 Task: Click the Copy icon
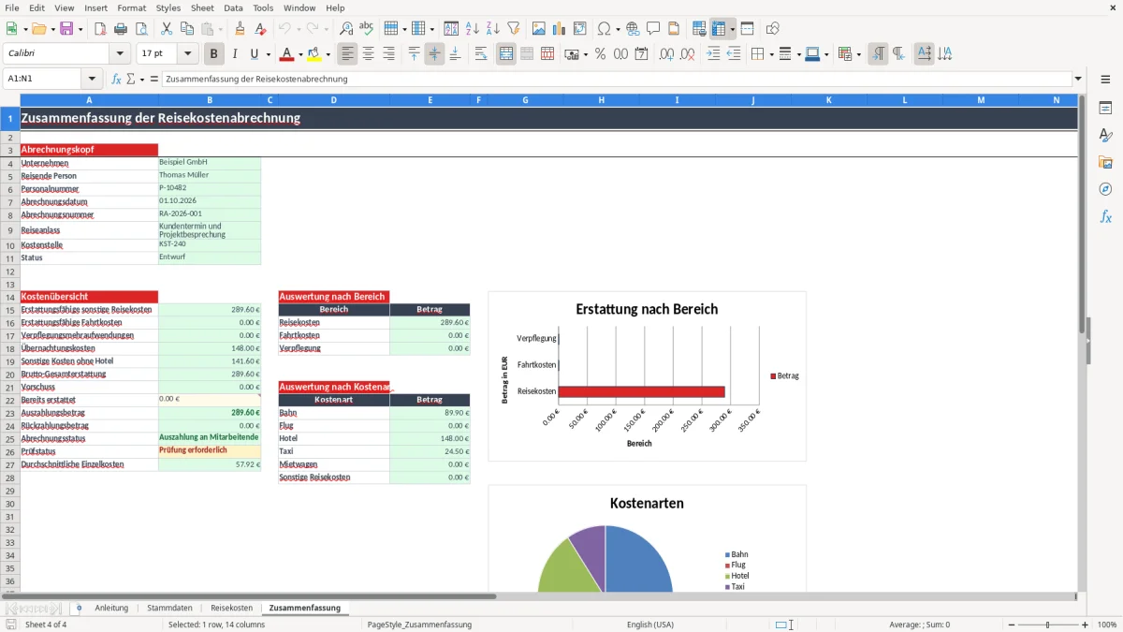[187, 29]
